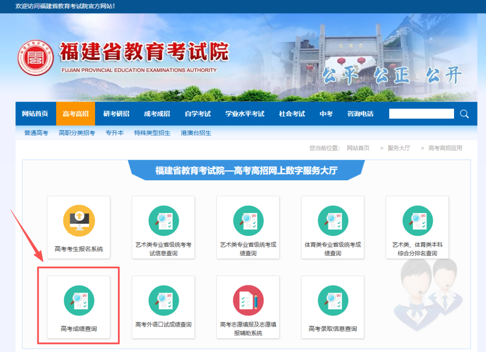
Task: Click the search magnifier icon in the navbar
Action: click(x=464, y=114)
